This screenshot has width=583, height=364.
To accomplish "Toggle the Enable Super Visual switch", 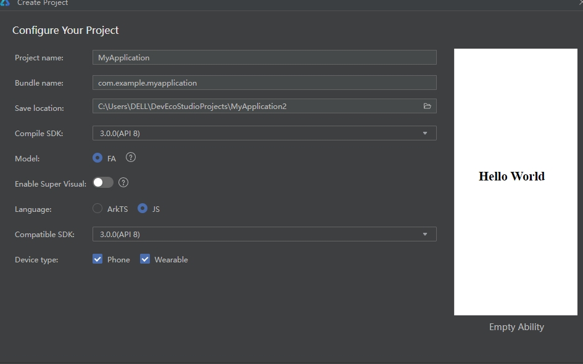I will pyautogui.click(x=103, y=182).
